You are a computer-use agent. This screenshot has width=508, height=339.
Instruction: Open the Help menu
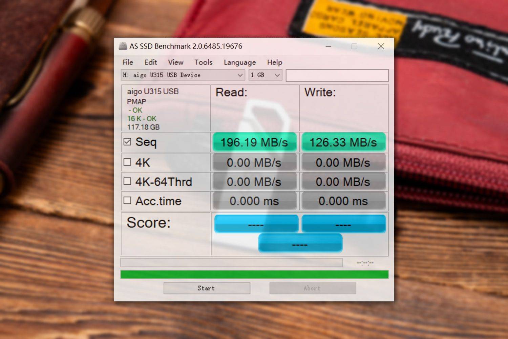275,62
